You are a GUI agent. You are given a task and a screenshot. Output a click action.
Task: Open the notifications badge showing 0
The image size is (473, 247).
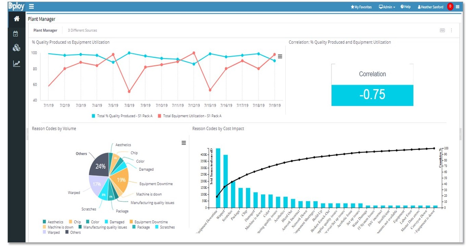pos(450,6)
